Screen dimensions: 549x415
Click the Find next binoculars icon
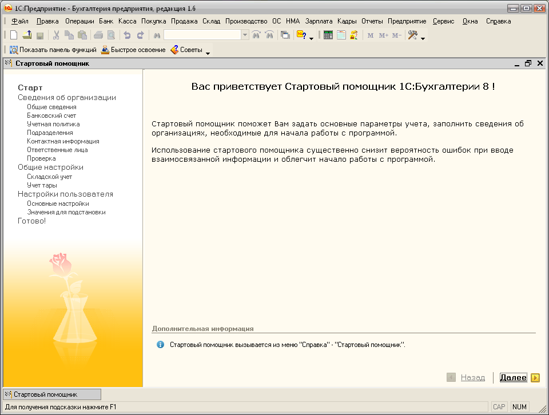tap(256, 35)
